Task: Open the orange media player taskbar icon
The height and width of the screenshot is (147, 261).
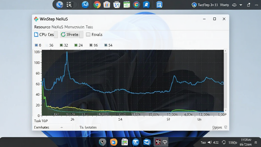Action: pyautogui.click(x=113, y=142)
